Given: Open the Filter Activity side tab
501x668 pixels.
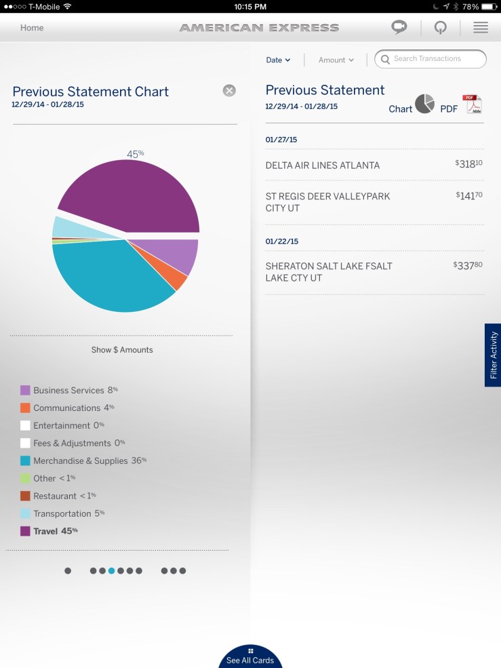Looking at the screenshot, I should [493, 355].
